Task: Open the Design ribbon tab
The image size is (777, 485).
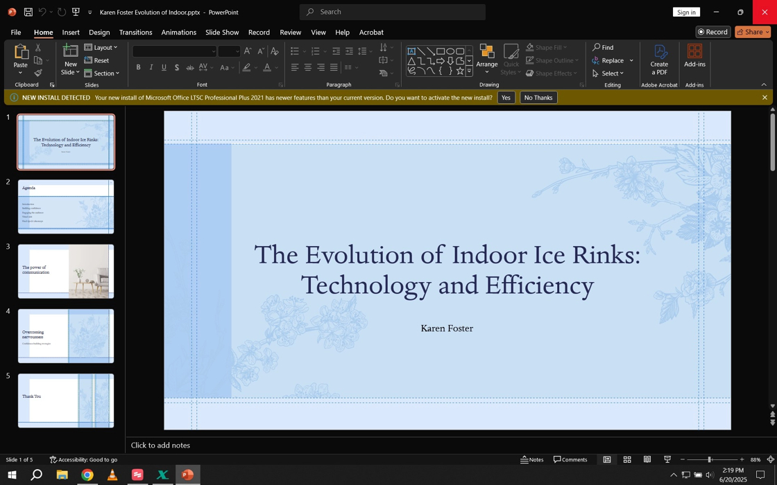Action: pos(99,32)
